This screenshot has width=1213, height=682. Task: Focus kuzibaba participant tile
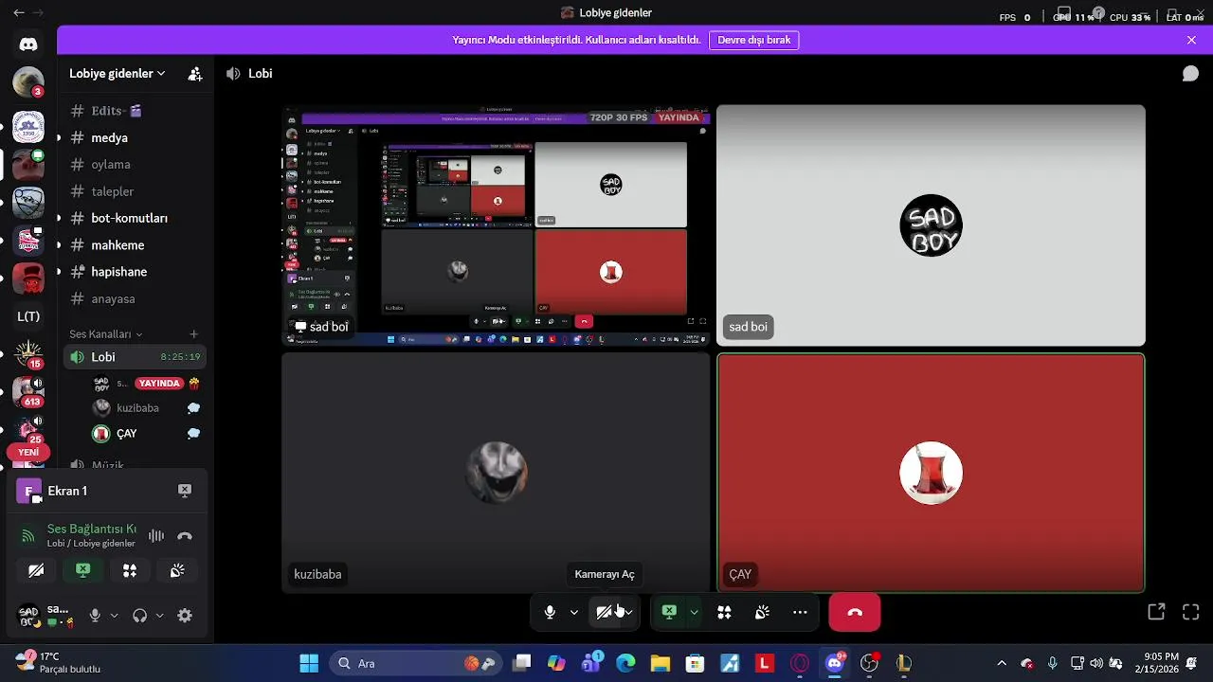tap(496, 473)
